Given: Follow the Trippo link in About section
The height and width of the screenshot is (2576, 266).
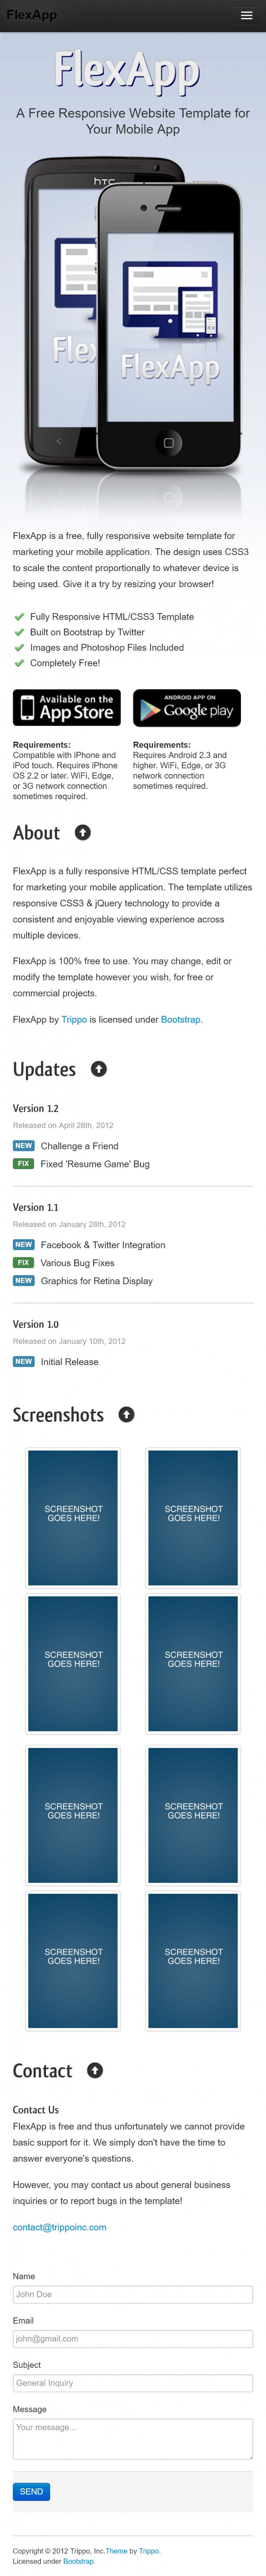Looking at the screenshot, I should (x=74, y=1019).
